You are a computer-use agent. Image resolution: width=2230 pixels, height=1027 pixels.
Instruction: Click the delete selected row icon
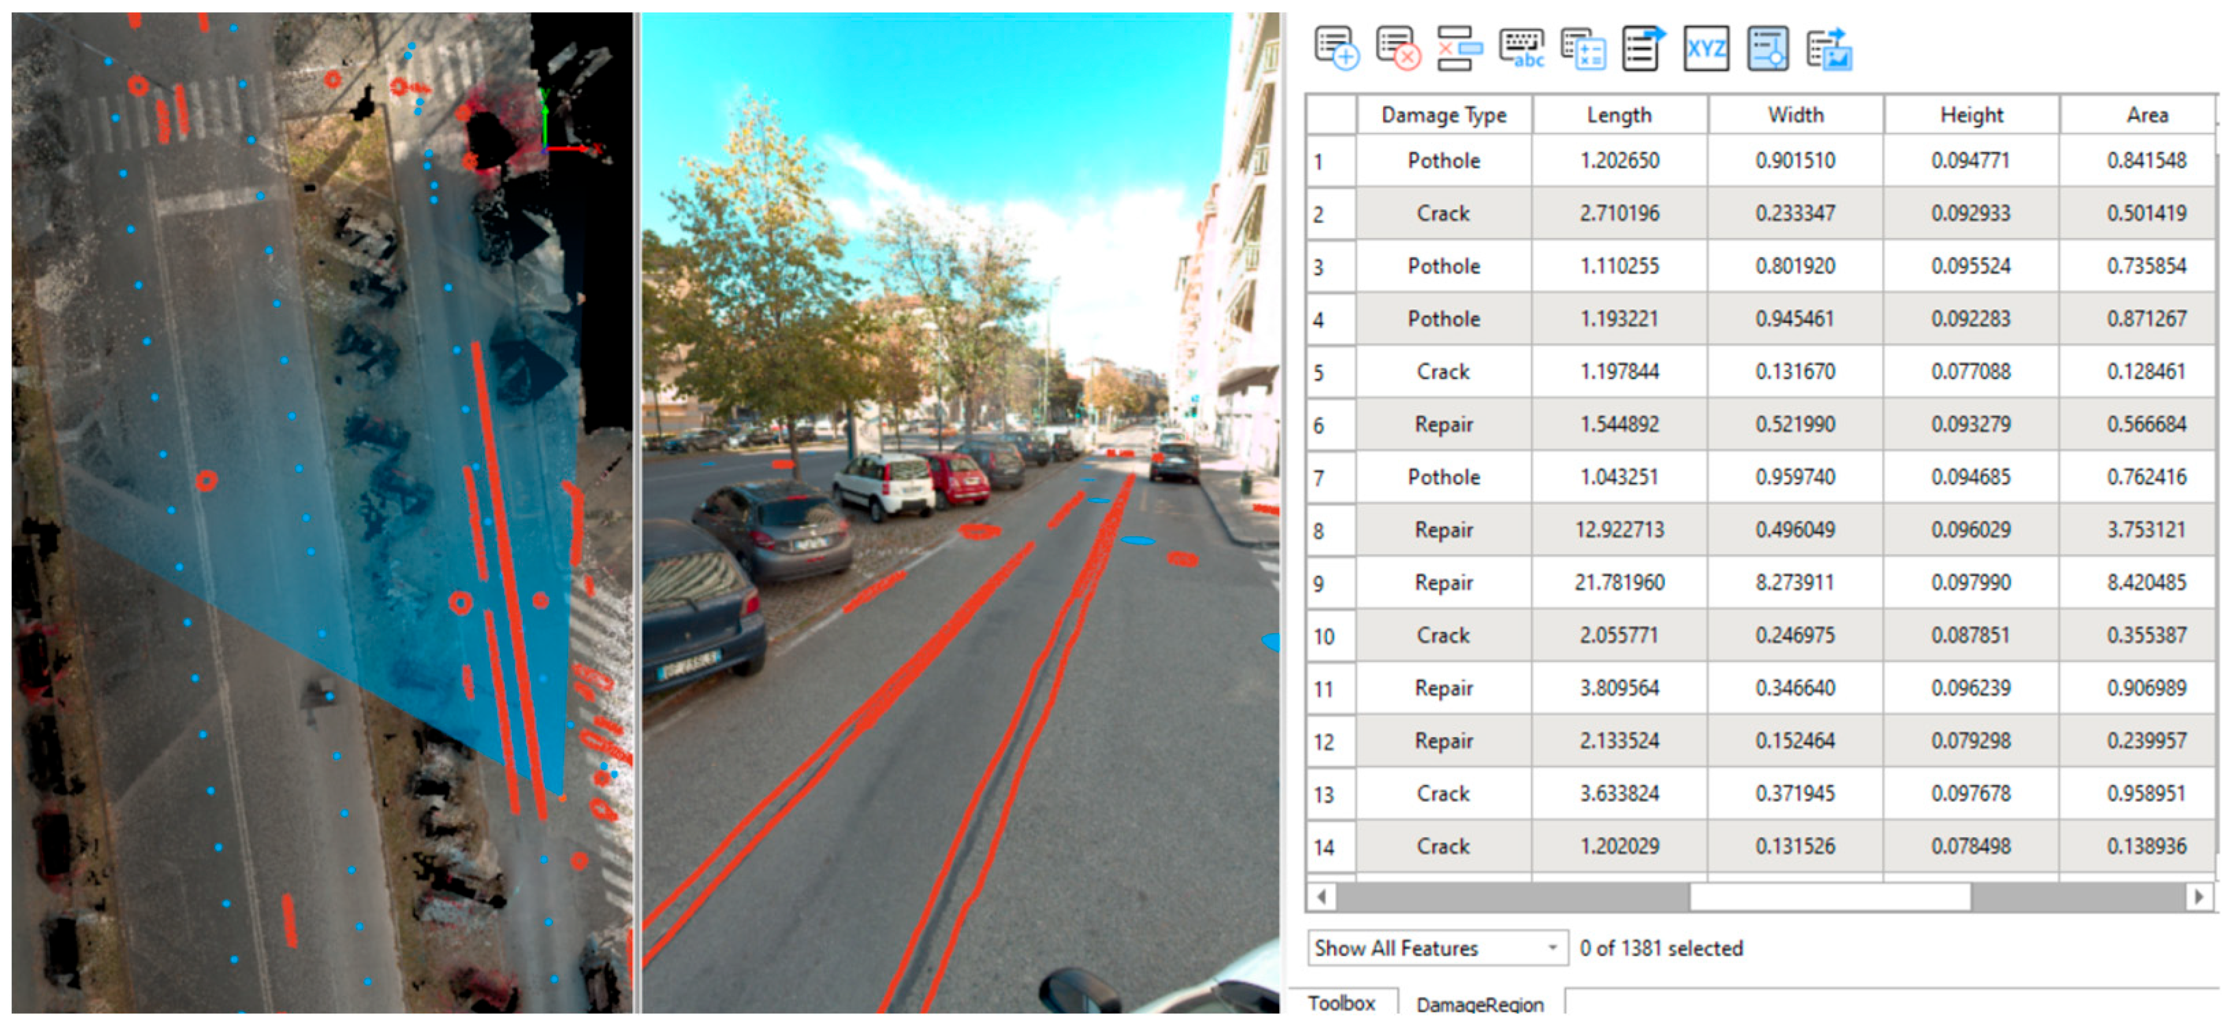tap(1459, 49)
